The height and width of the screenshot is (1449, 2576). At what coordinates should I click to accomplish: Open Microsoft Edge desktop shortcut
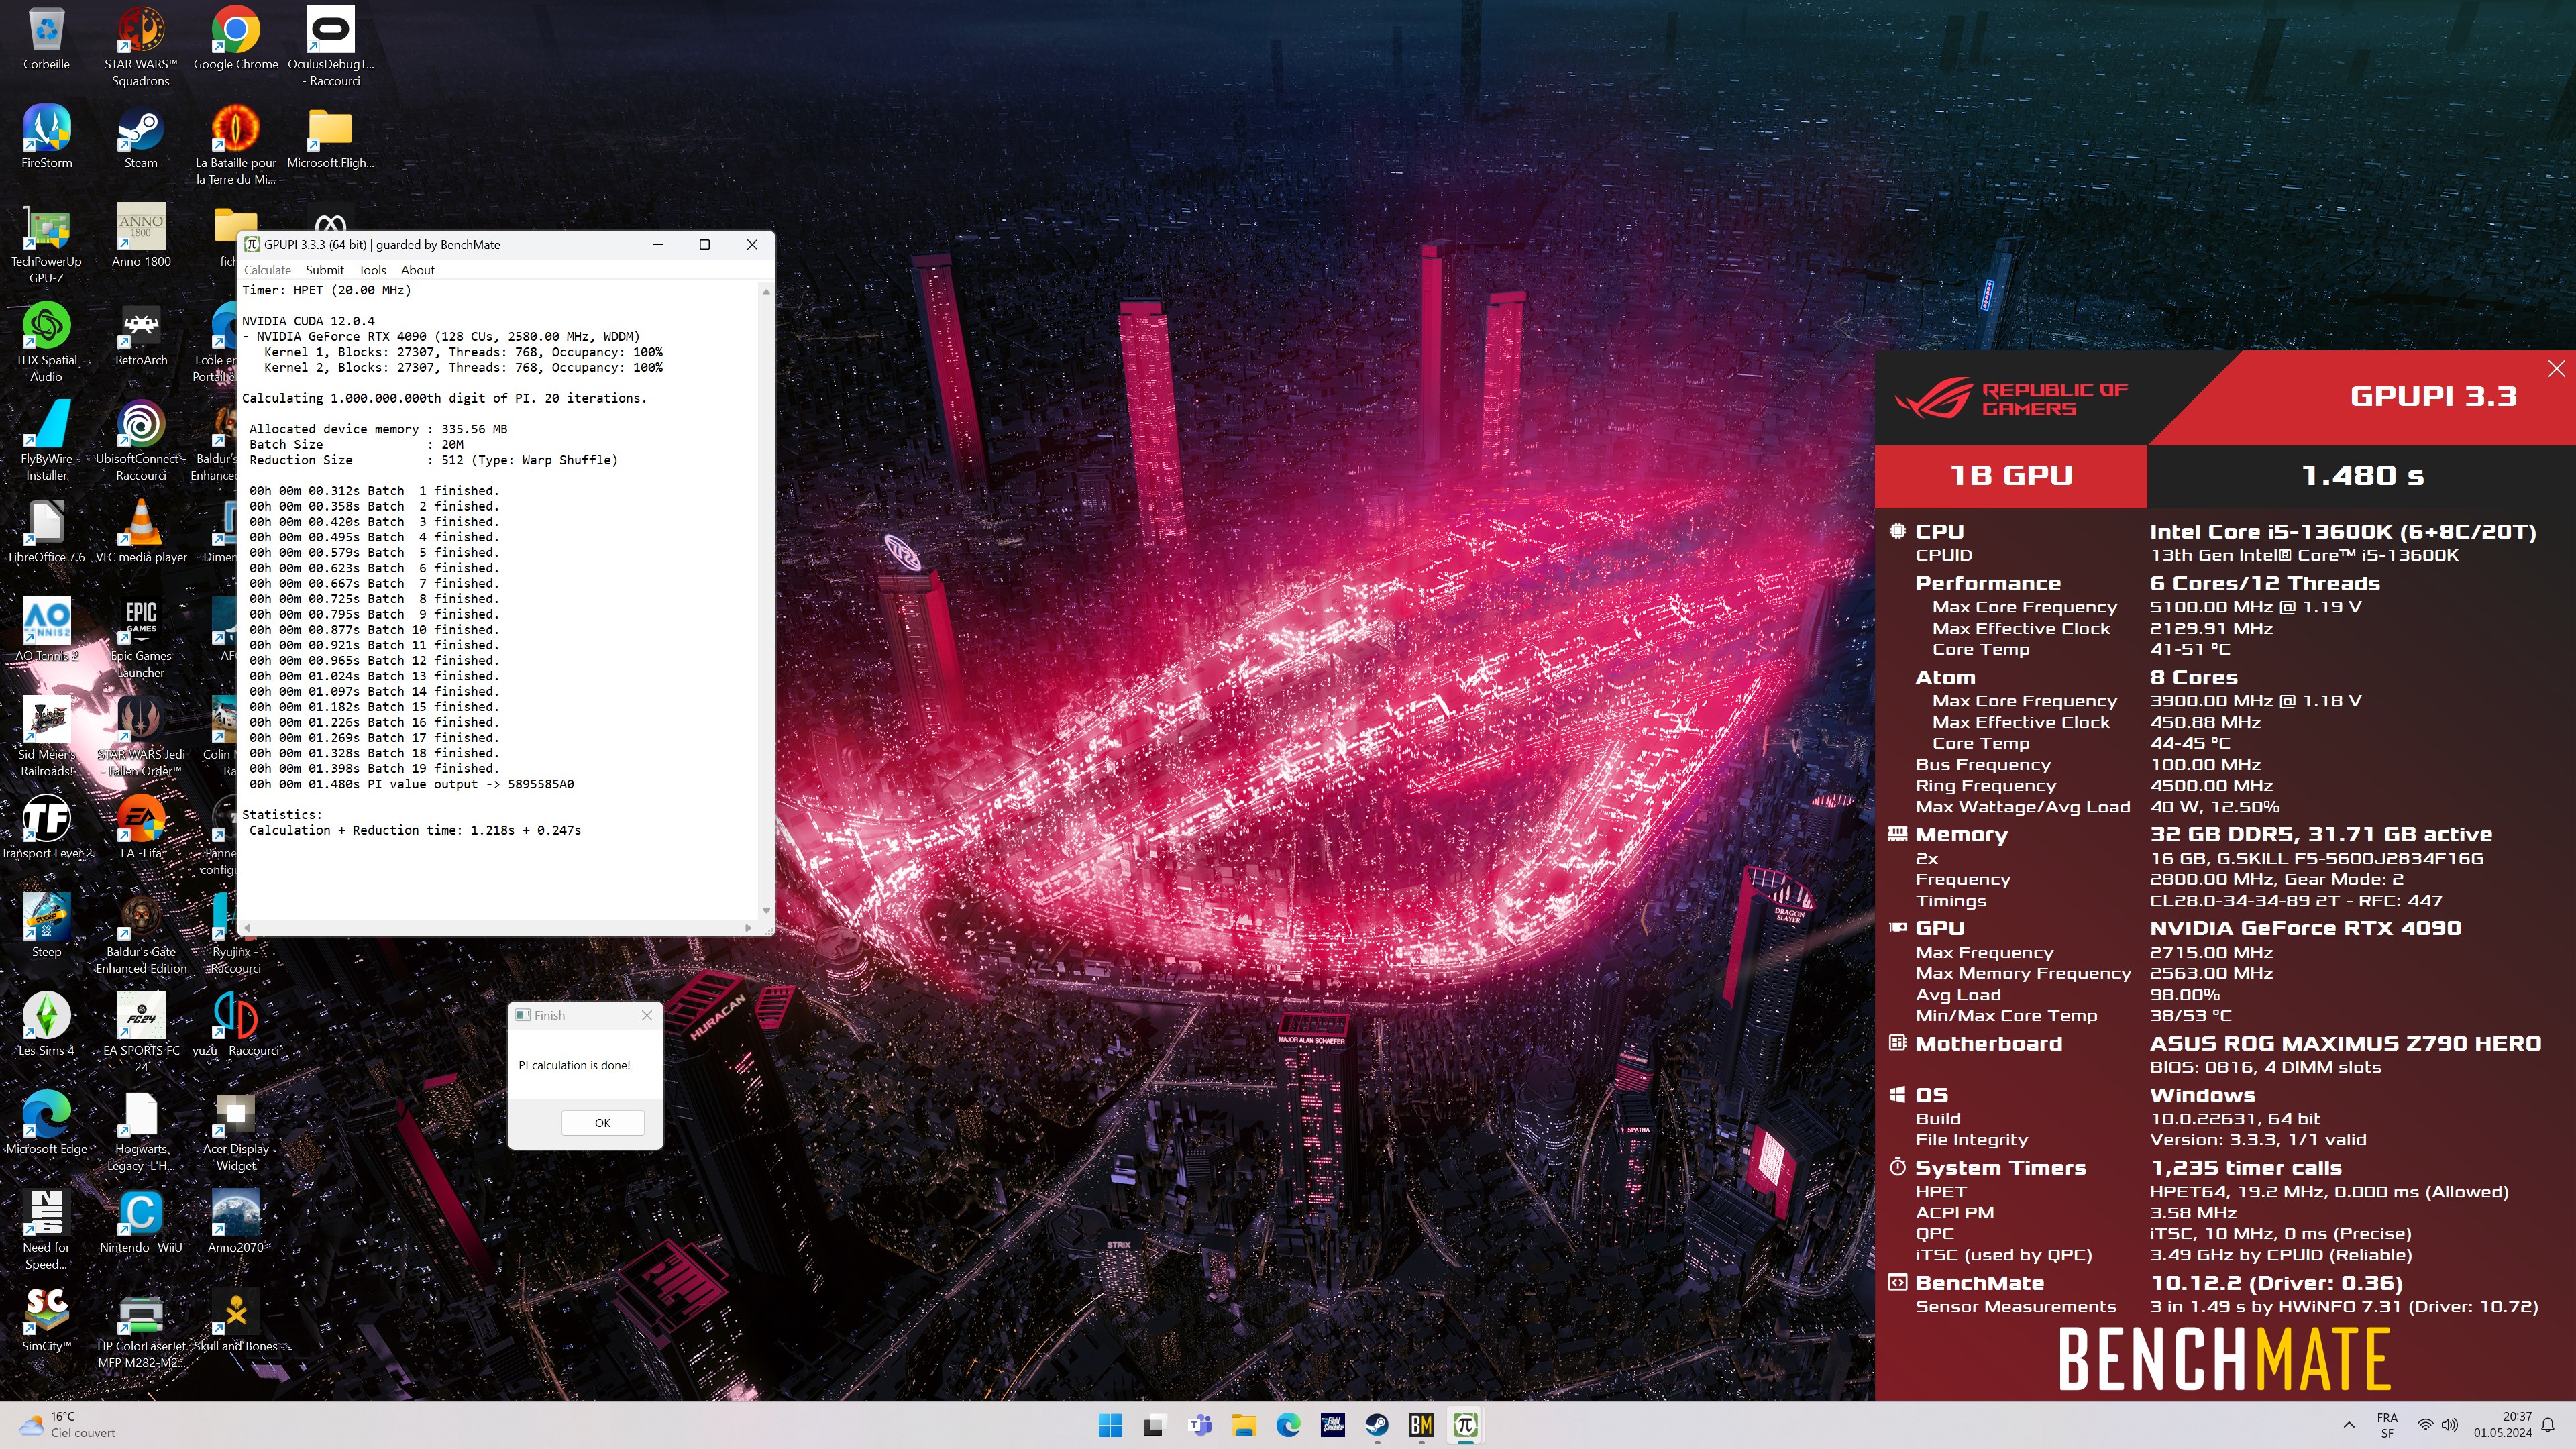click(46, 1124)
